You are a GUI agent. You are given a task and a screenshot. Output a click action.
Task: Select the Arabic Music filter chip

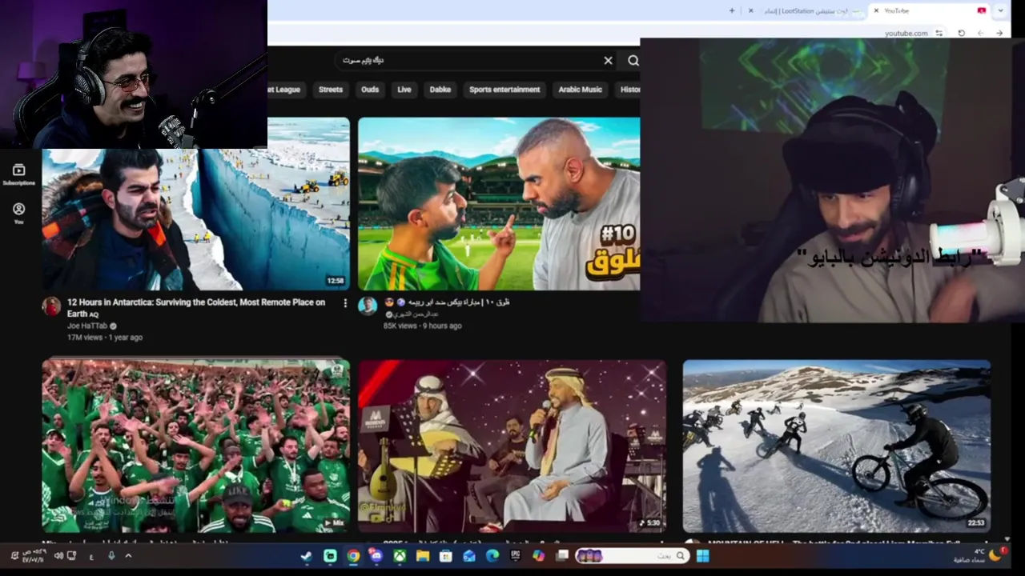(x=580, y=90)
